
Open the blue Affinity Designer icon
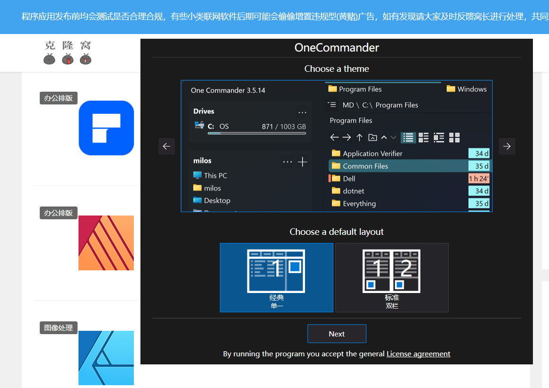click(x=106, y=358)
